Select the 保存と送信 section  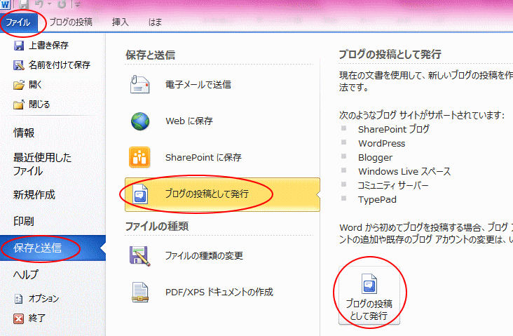coord(53,248)
